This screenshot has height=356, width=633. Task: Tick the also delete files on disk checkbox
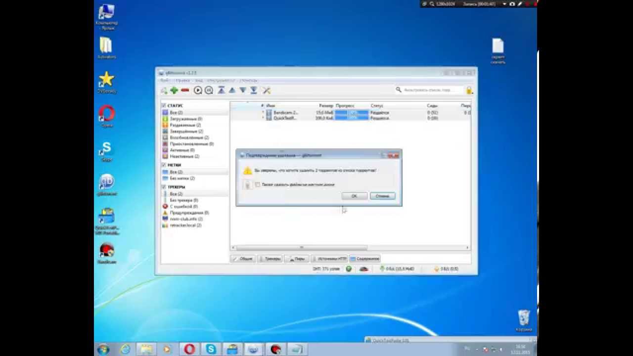coord(258,184)
